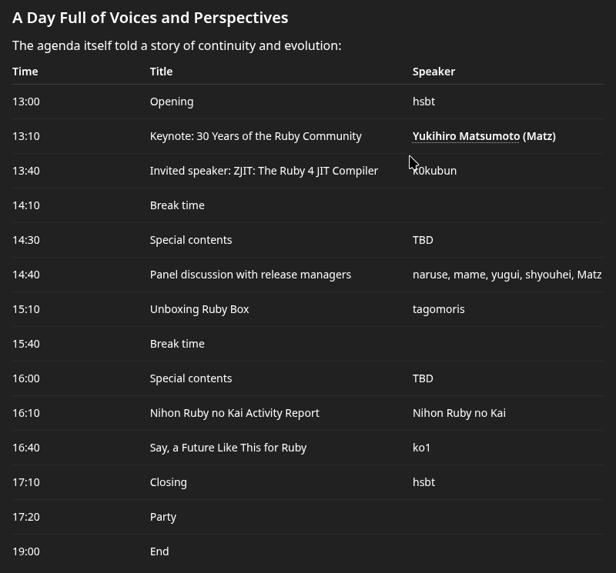616x573 pixels.
Task: Click the 13:00 Opening title cell
Action: pyautogui.click(x=172, y=102)
